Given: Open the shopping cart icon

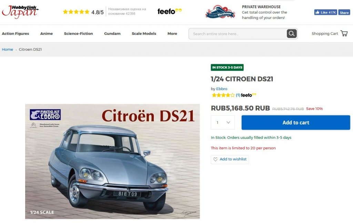Looking at the screenshot, I should pyautogui.click(x=344, y=33).
